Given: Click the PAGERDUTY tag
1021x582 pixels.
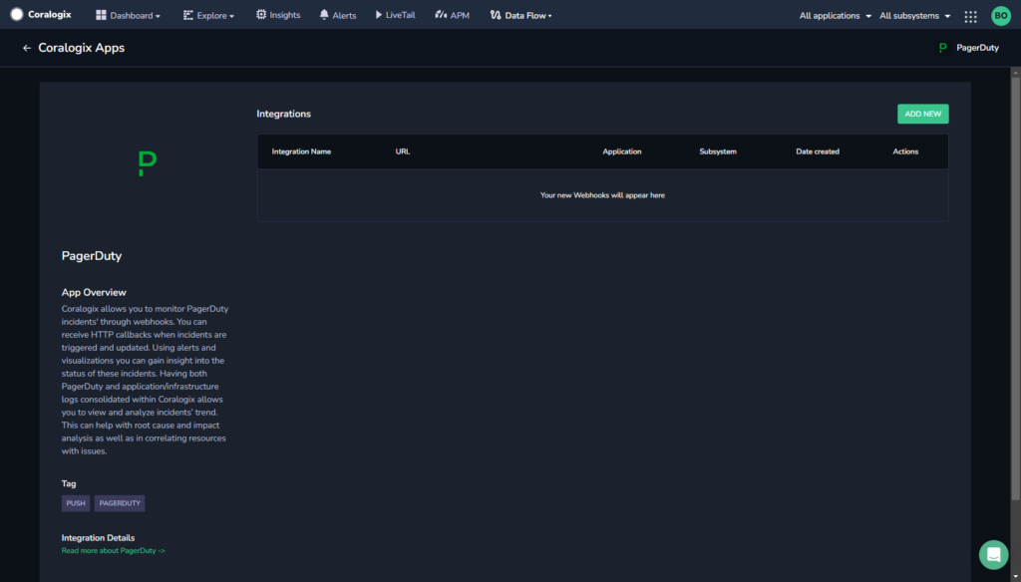Looking at the screenshot, I should (120, 503).
